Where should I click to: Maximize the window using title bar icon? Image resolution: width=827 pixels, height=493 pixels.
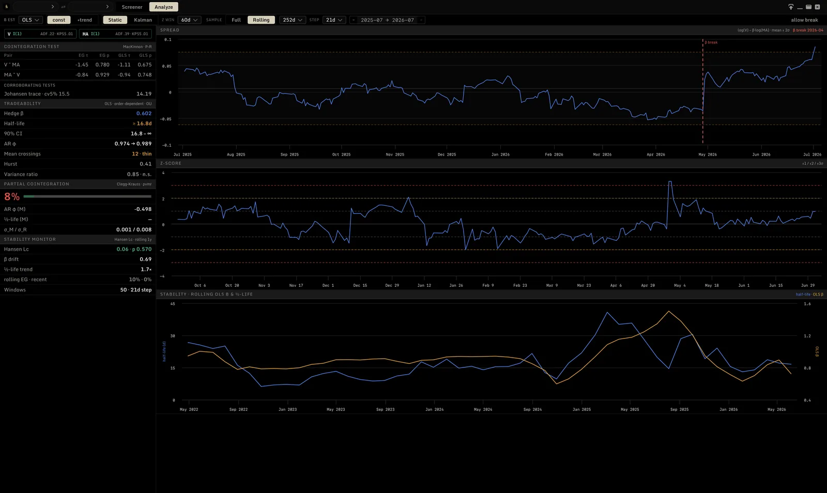(x=808, y=7)
